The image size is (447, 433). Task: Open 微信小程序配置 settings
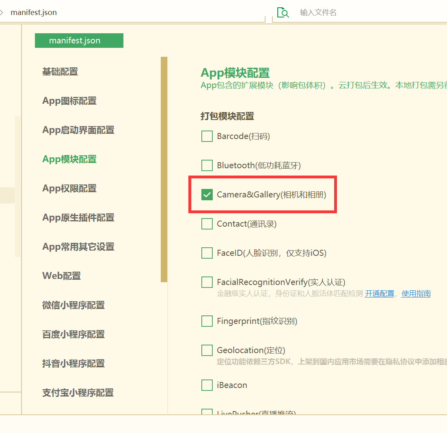pyautogui.click(x=73, y=305)
